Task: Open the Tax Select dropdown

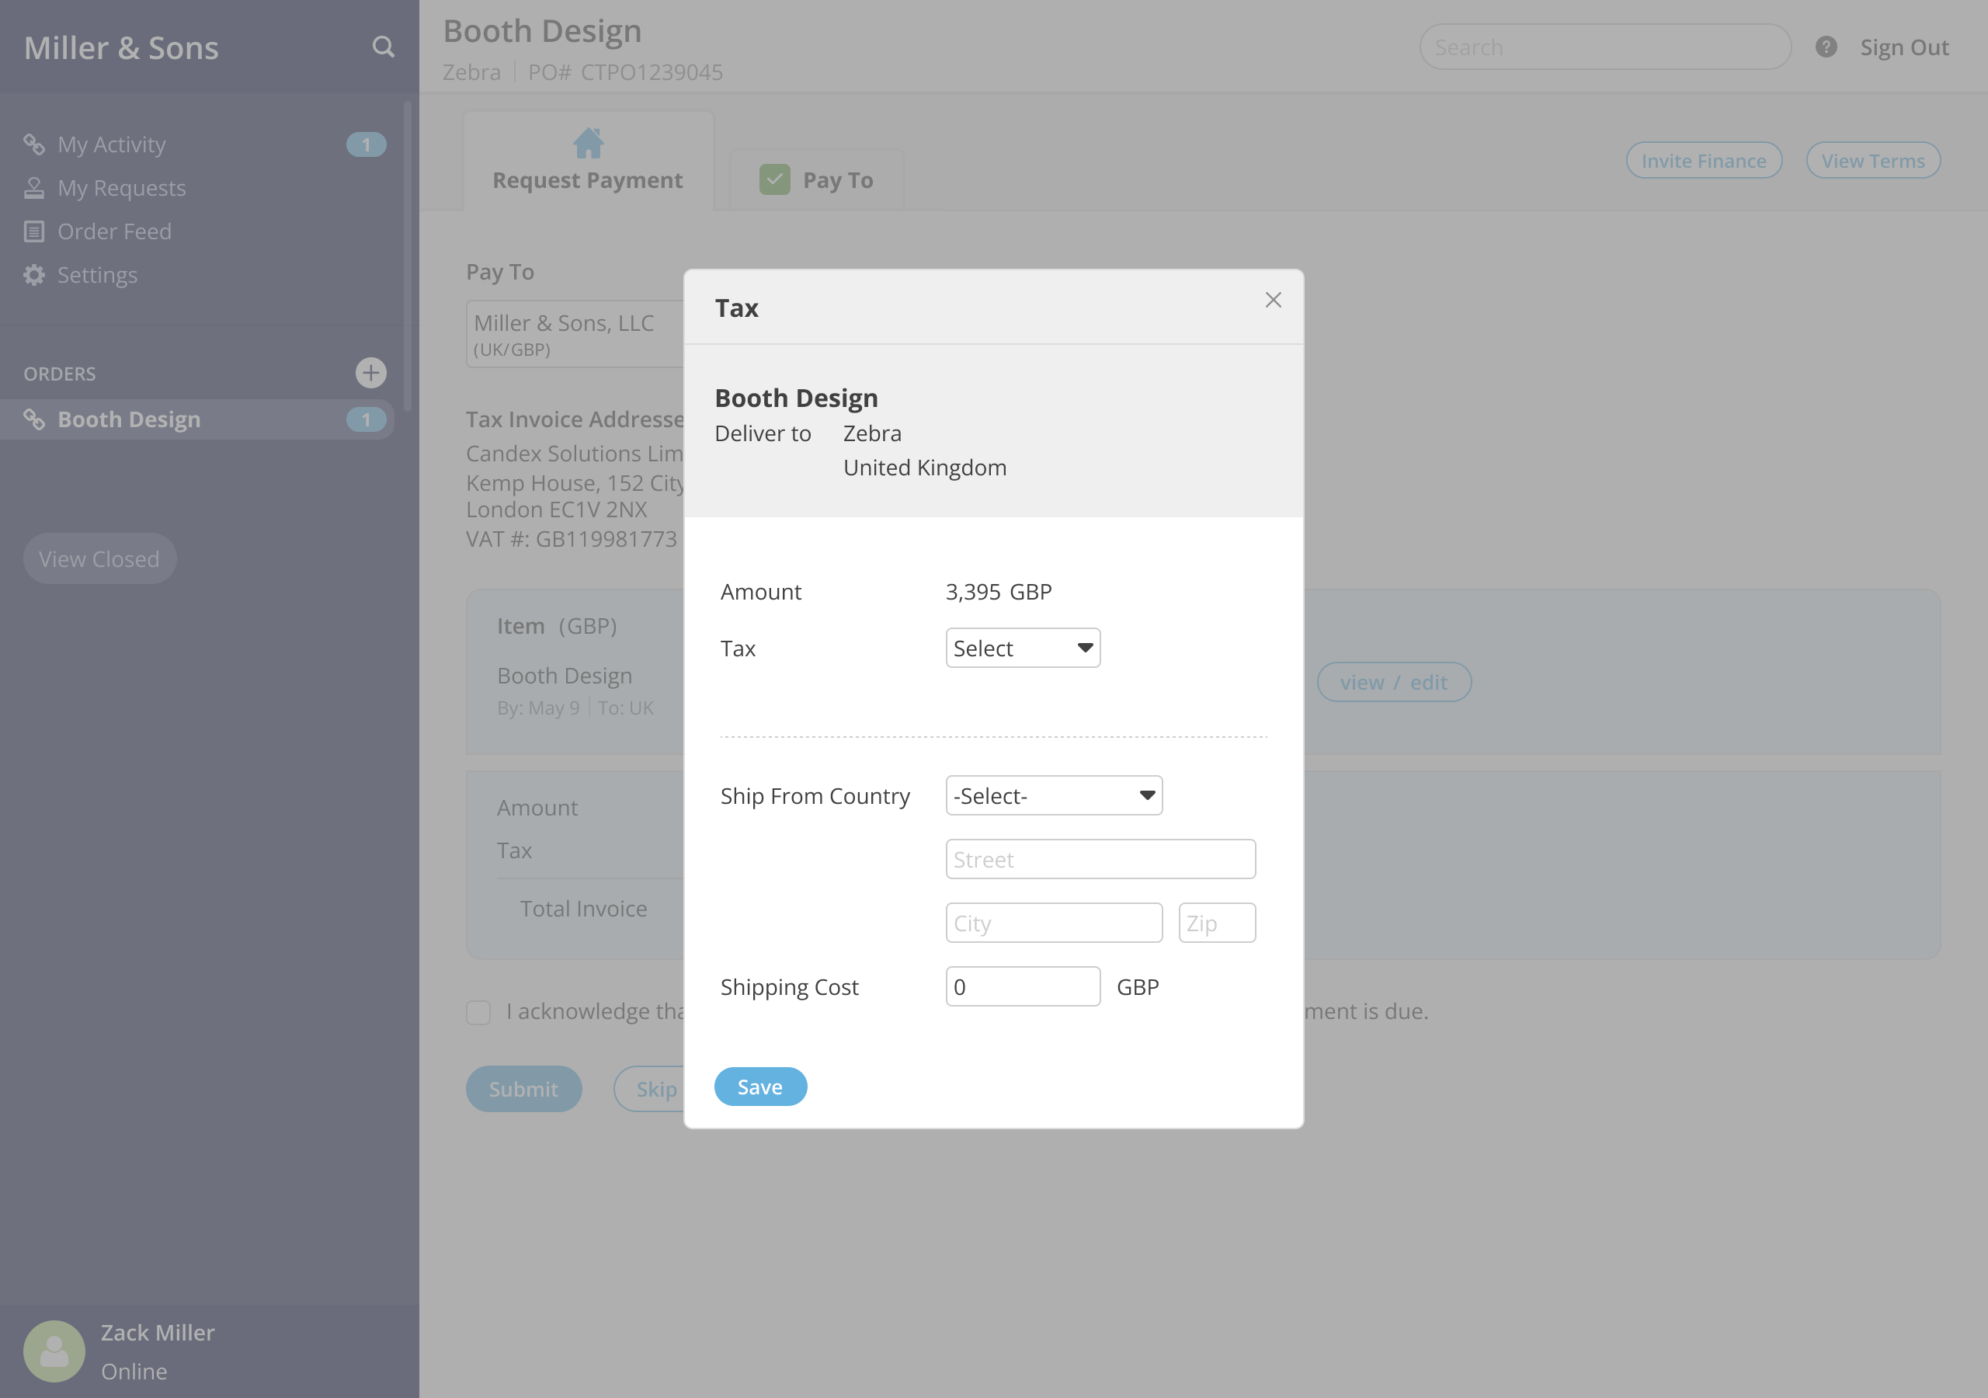Action: pyautogui.click(x=1022, y=648)
